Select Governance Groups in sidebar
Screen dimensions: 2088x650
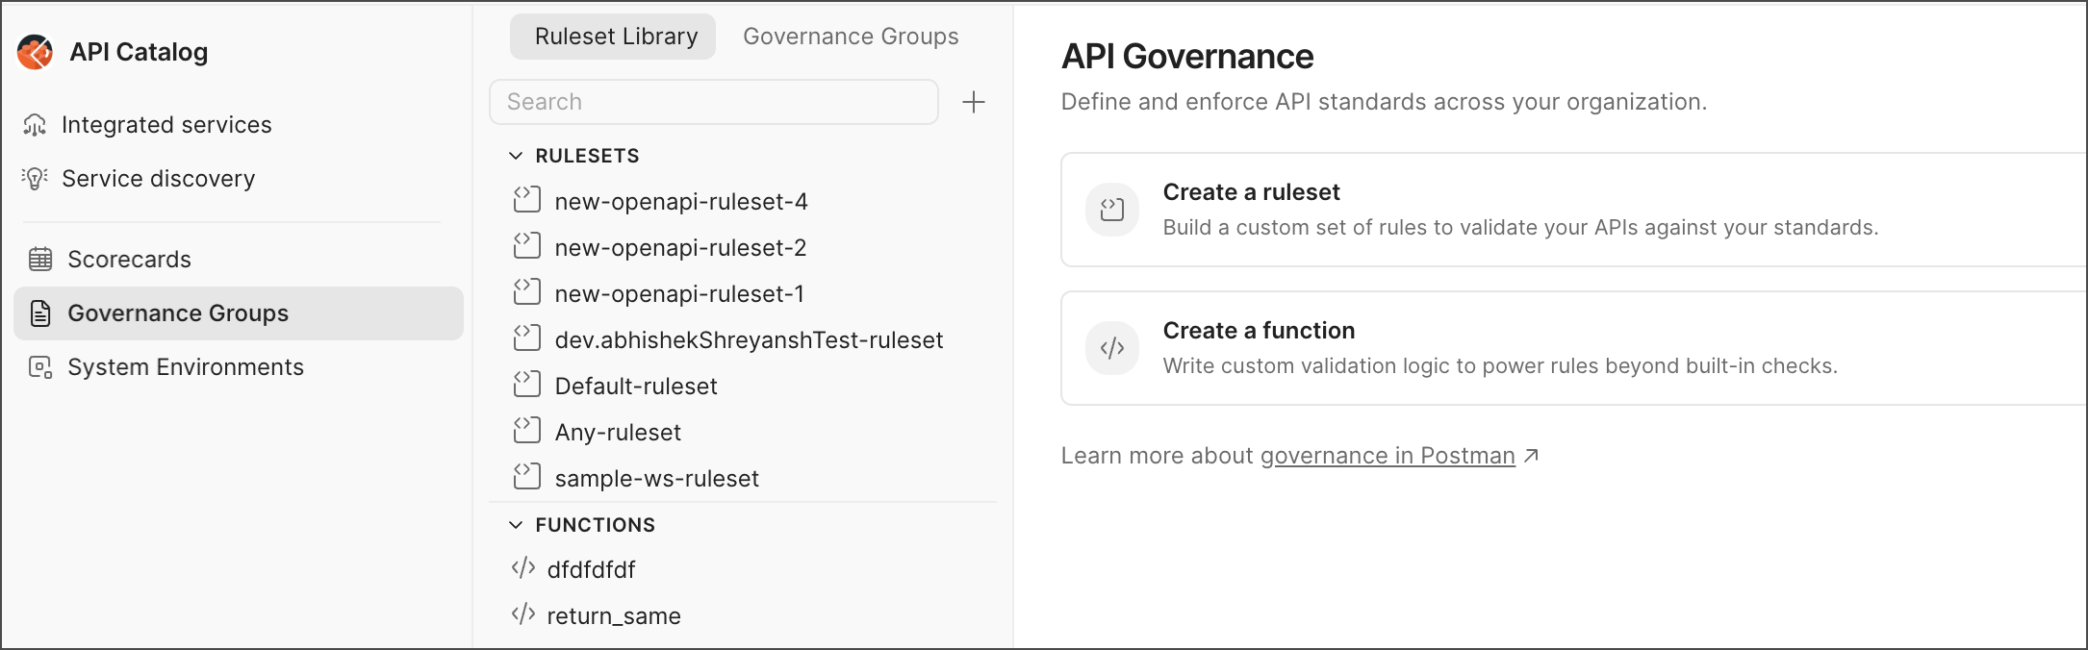tap(239, 313)
